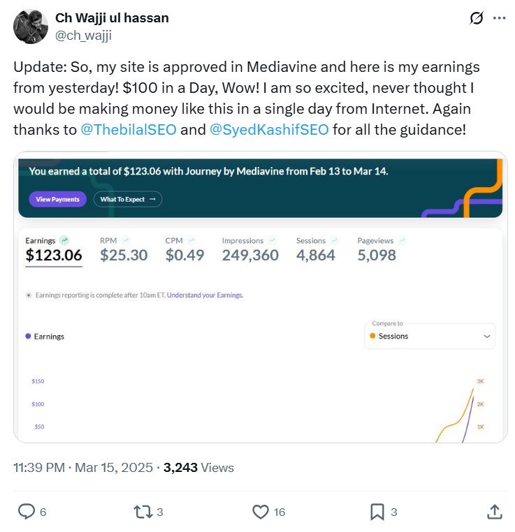Bookmark this post
Screen dimensions: 515x532
pyautogui.click(x=377, y=512)
